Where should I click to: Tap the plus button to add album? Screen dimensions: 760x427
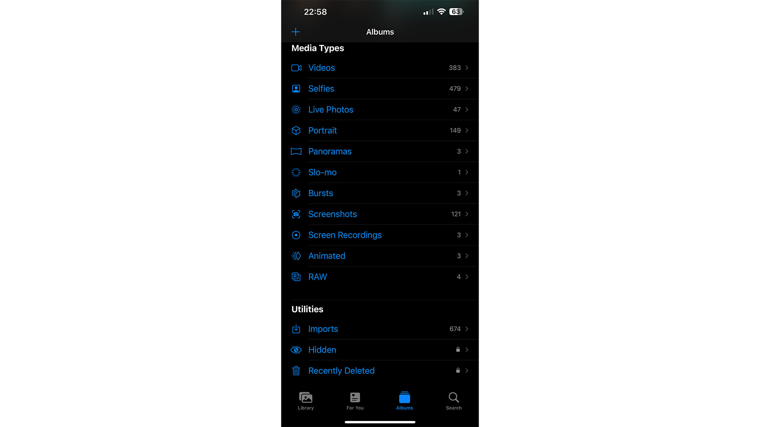point(296,32)
